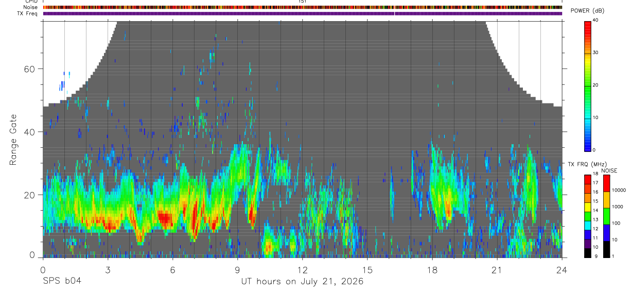Viewport: 632px width, 292px height.
Task: Click the UT hours on July 21, 2026 label
Action: point(303,281)
